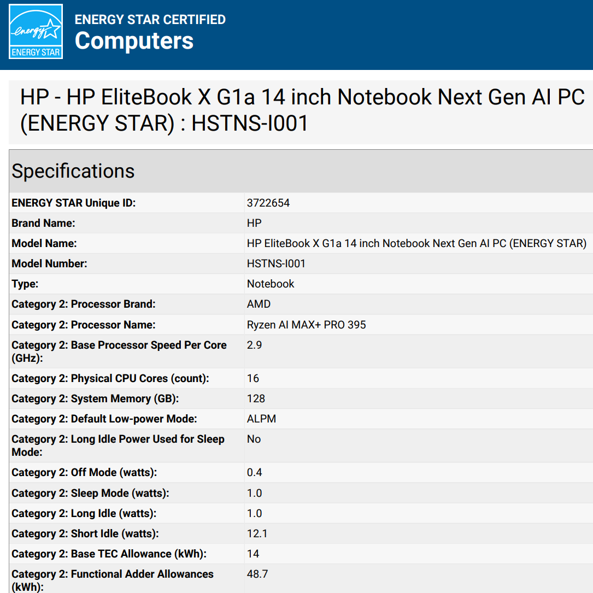
Task: Click the Functional Adder Allowances value 48.7
Action: [x=257, y=574]
